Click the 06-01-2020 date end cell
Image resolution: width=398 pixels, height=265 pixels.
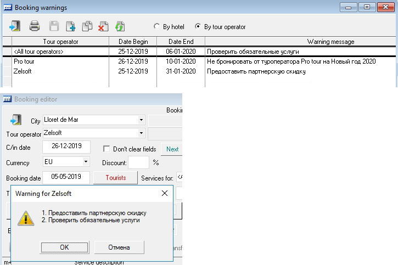(x=181, y=52)
